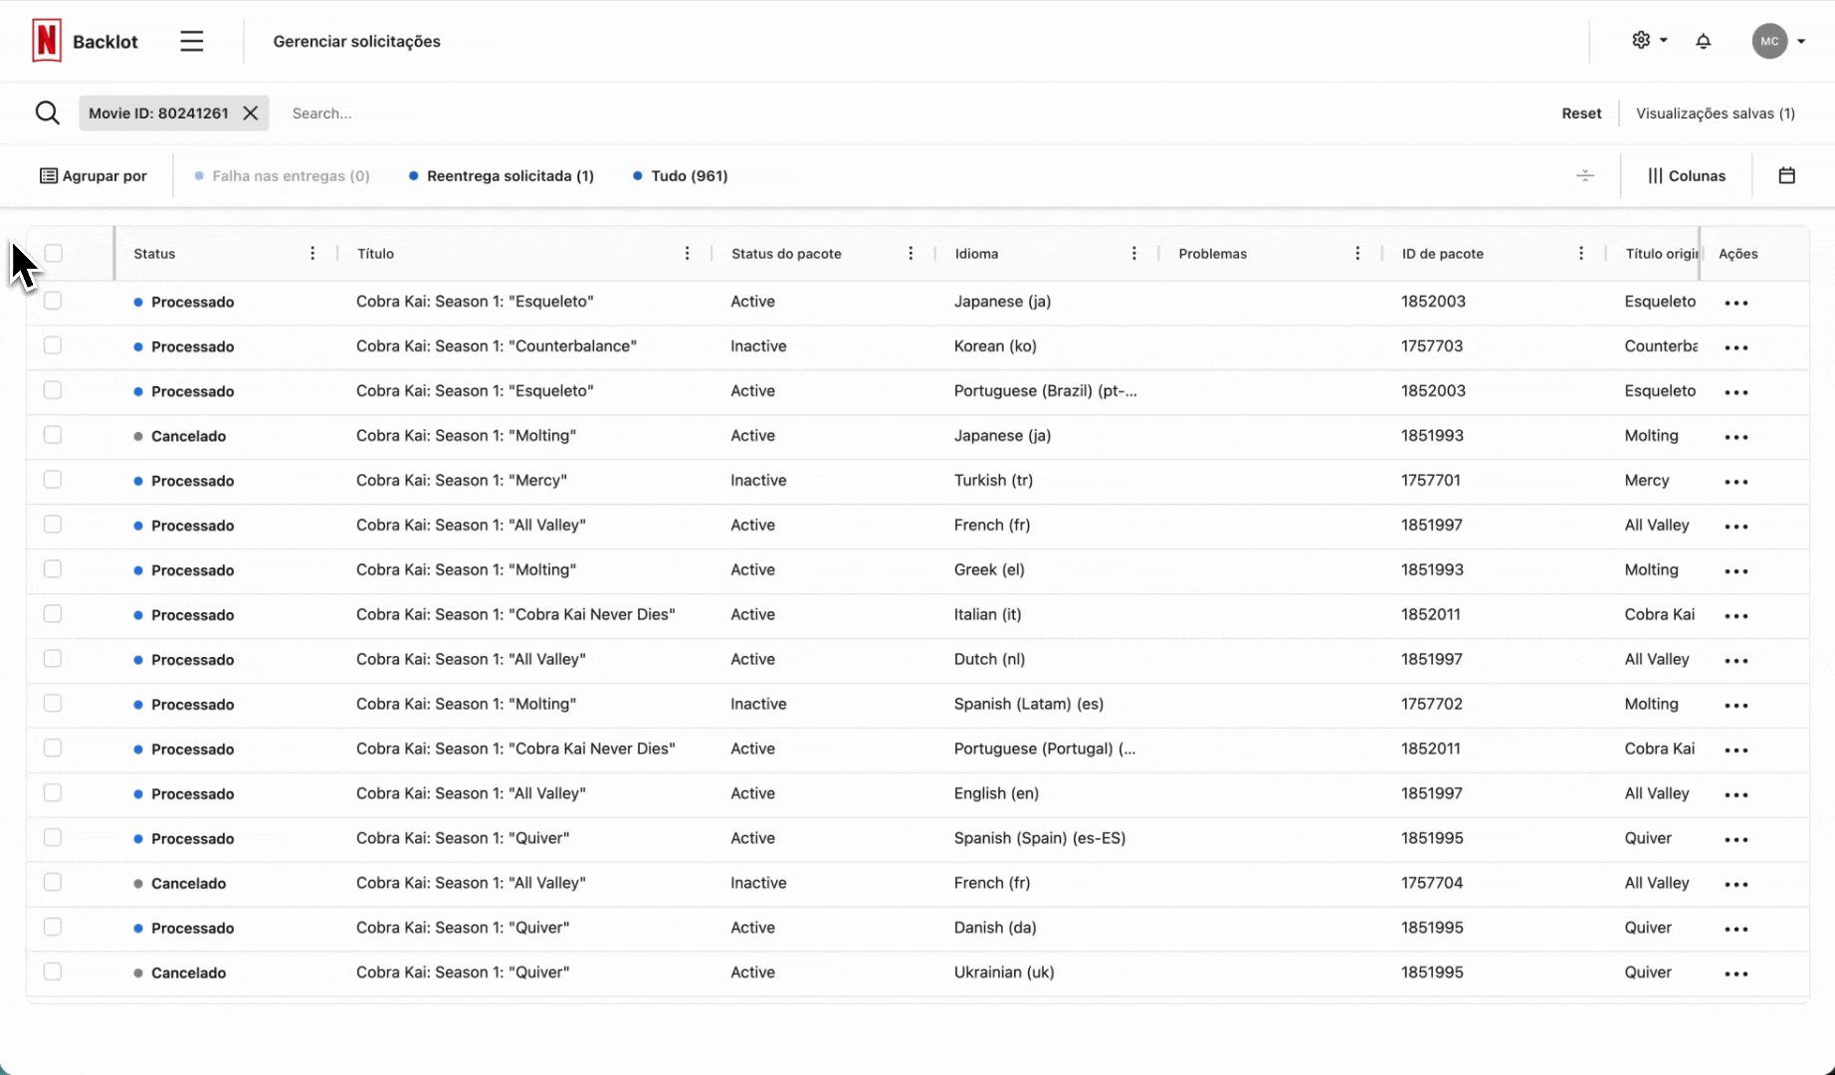Screen dimensions: 1835x1075
Task: Click the Reset button
Action: coord(1580,113)
